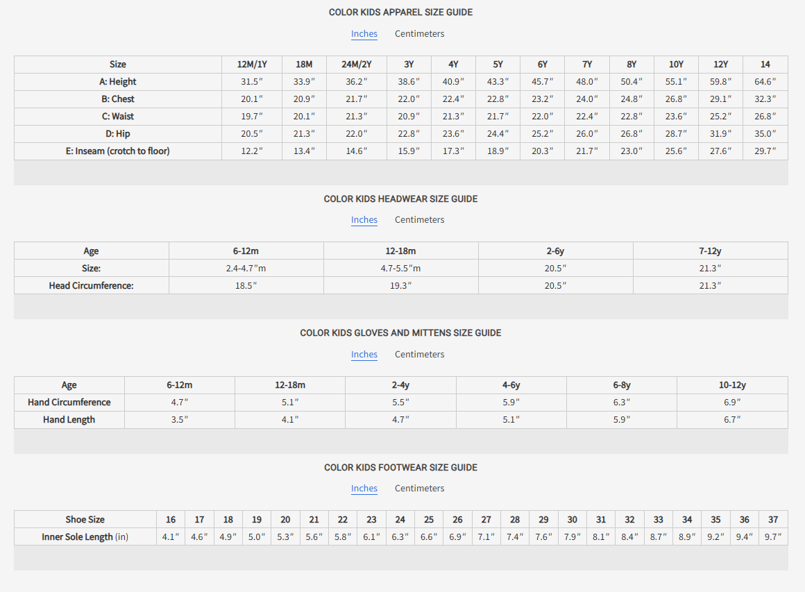Switch footwear size guide to Centimeters

coord(419,489)
